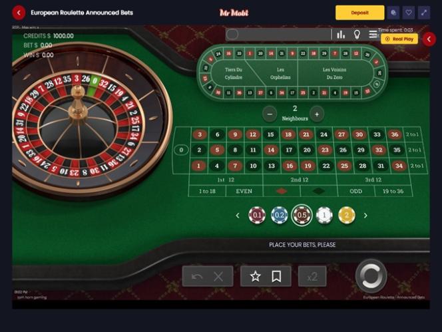Add game to favorites with heart icon
Image resolution: width=442 pixels, height=332 pixels.
pos(409,13)
